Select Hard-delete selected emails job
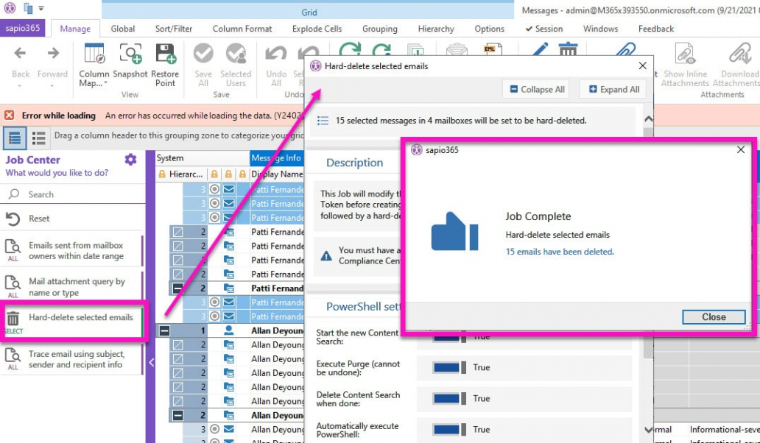760x443 pixels. pyautogui.click(x=73, y=322)
